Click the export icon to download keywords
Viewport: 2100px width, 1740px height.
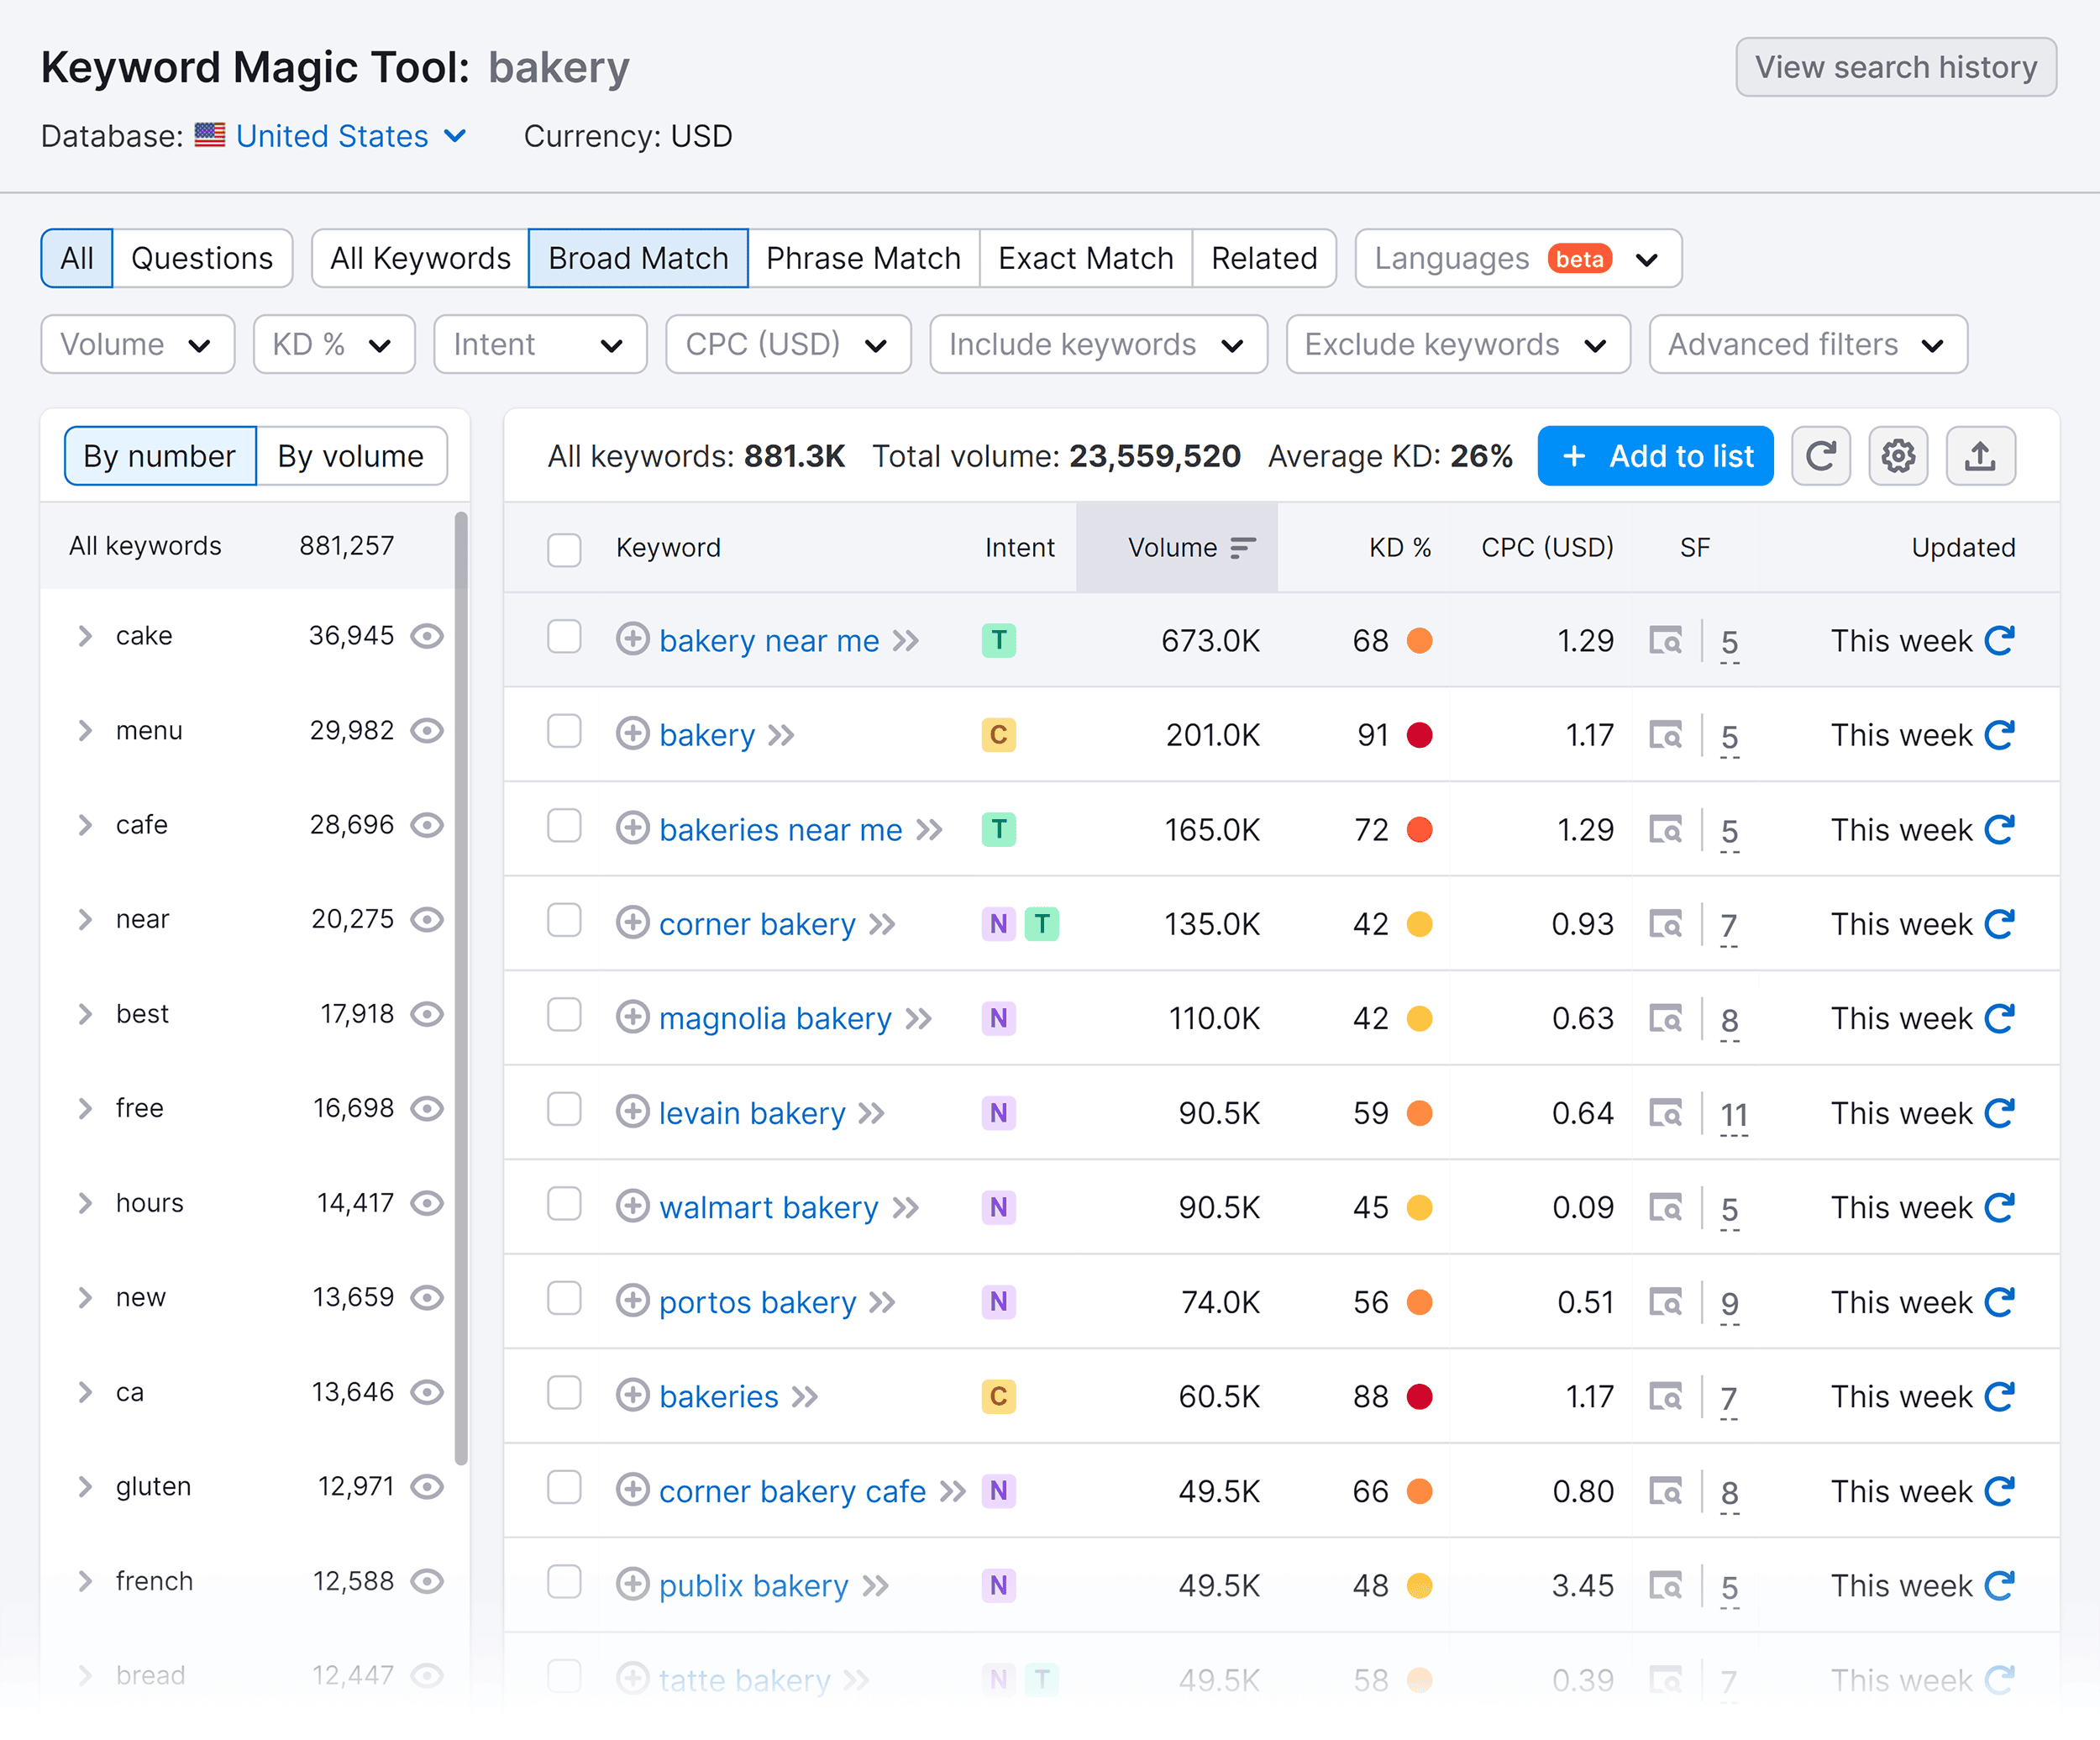(1980, 456)
